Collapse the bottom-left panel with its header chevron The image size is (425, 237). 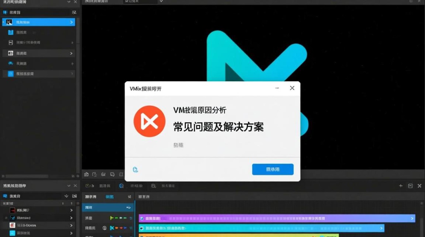tap(69, 185)
